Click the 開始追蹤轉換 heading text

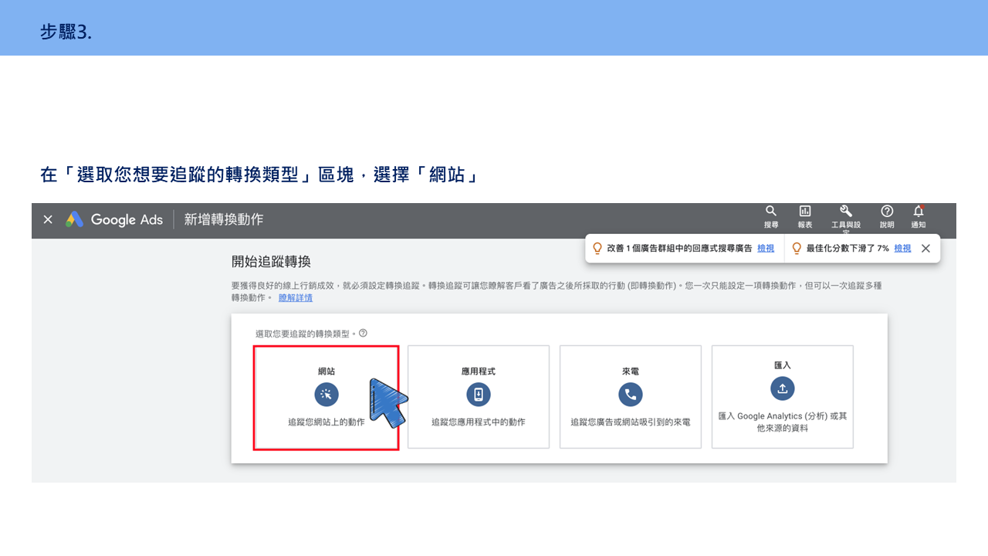pos(271,262)
